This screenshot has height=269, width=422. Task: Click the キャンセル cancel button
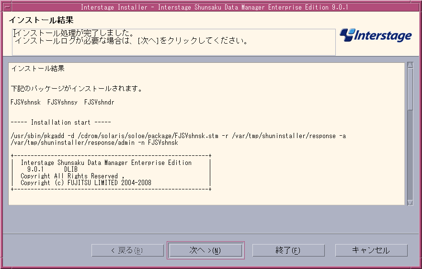pyautogui.click(x=371, y=250)
